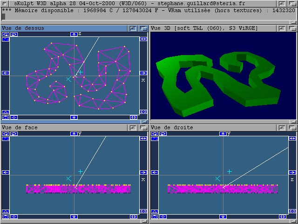
Task: Pan left with left arrow in Vue de face
Action: pyautogui.click(x=6, y=172)
